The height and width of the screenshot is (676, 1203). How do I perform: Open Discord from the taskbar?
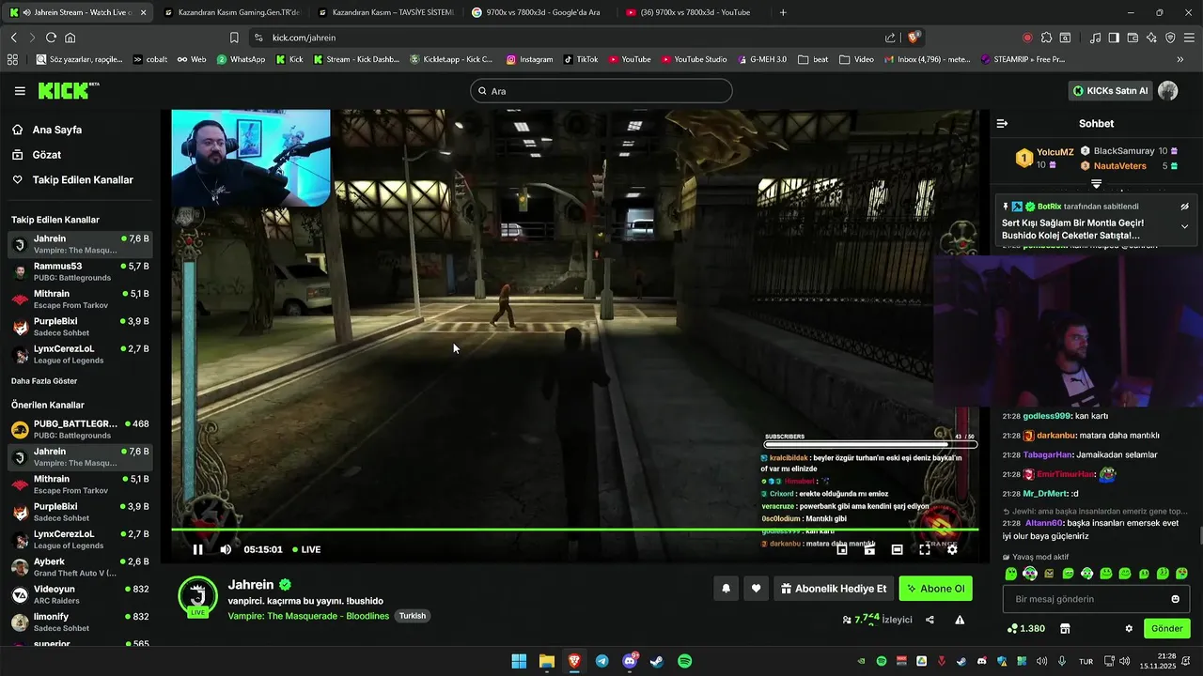click(630, 661)
